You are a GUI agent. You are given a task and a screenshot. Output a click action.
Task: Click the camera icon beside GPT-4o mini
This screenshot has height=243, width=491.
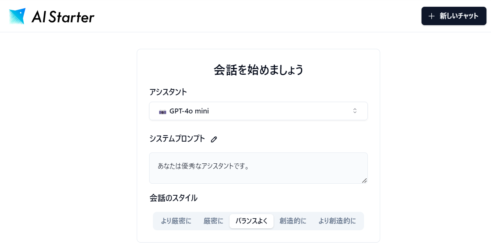[x=163, y=112]
